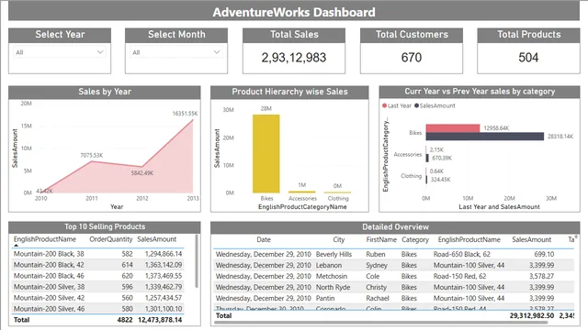The image size is (588, 330).
Task: Select the Mountain-200 Black, 38 row
Action: click(x=98, y=254)
